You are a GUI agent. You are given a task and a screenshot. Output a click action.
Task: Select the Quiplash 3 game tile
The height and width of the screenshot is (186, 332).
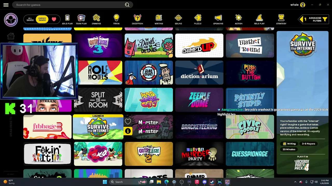98,45
